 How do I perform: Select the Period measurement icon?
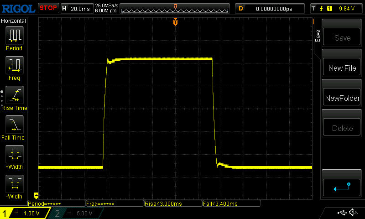tap(14, 36)
